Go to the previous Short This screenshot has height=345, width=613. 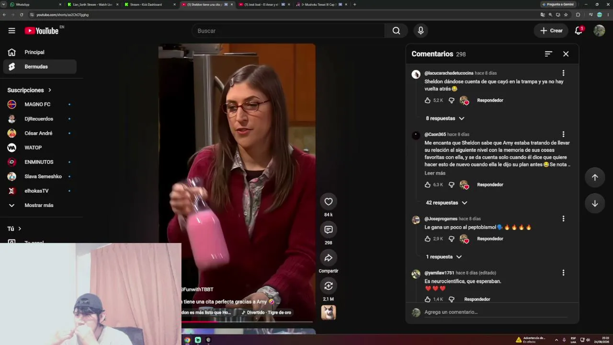595,177
